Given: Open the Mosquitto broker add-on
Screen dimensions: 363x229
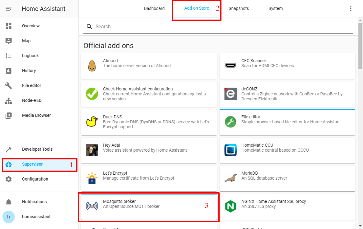Looking at the screenshot, I should coord(149,206).
